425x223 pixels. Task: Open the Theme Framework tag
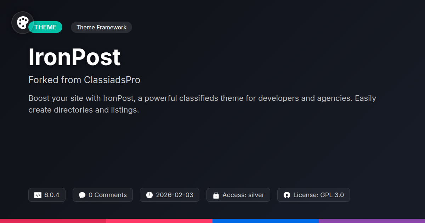coord(101,27)
